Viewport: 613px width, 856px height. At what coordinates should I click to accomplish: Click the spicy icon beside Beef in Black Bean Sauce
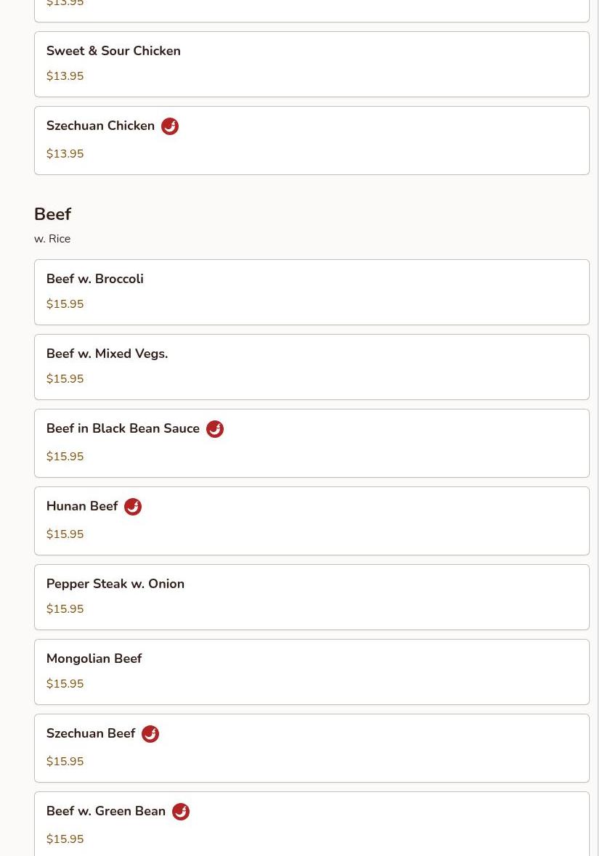tap(215, 429)
